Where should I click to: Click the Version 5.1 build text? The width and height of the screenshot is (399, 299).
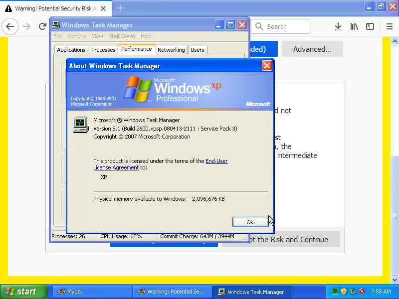pos(165,129)
